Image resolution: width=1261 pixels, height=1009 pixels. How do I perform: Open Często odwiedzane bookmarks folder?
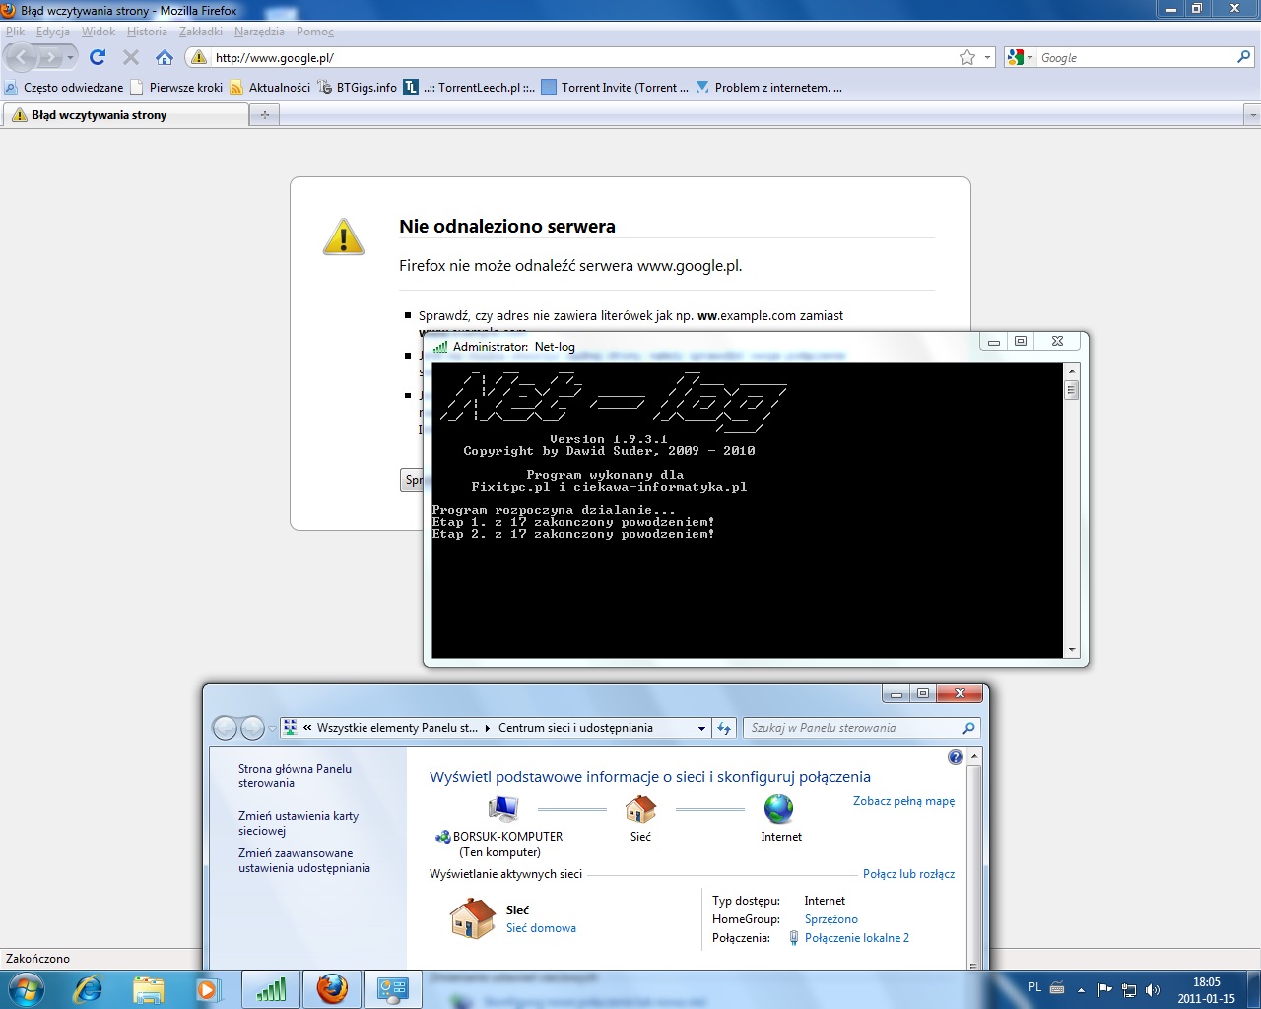[x=64, y=87]
